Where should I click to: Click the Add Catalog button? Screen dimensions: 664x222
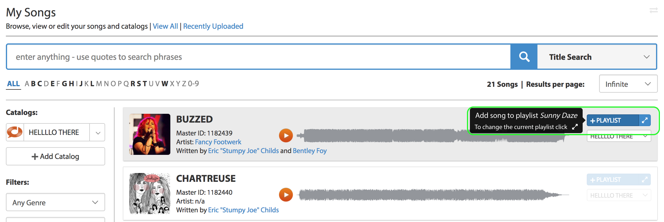(x=56, y=156)
